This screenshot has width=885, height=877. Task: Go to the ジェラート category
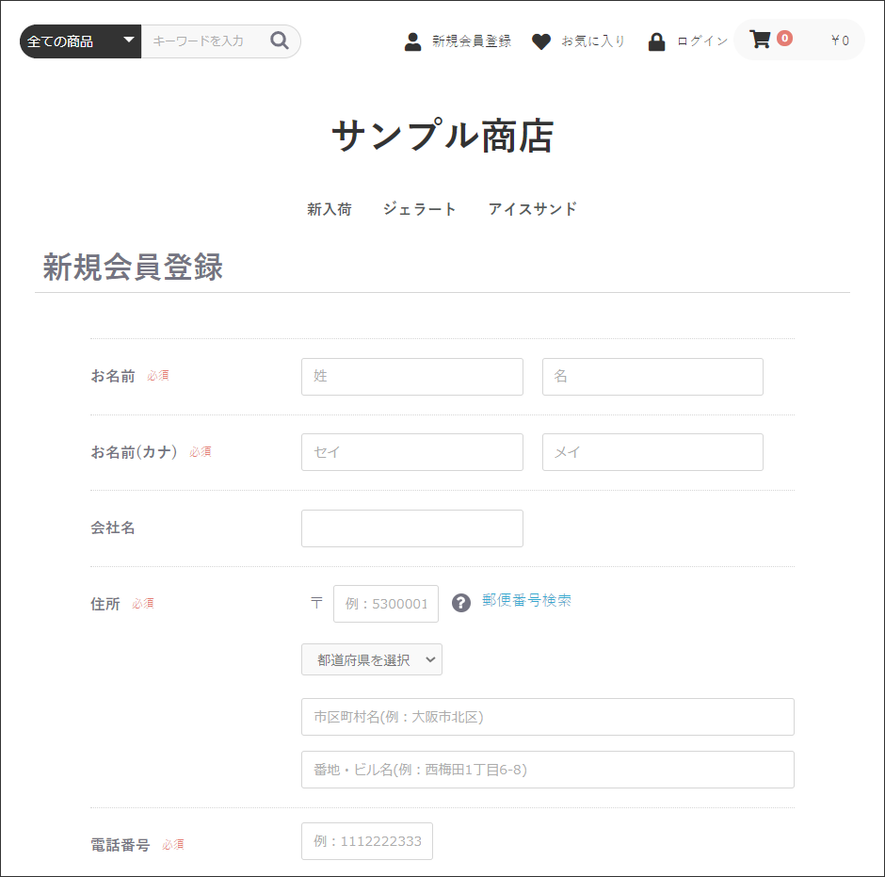[419, 209]
